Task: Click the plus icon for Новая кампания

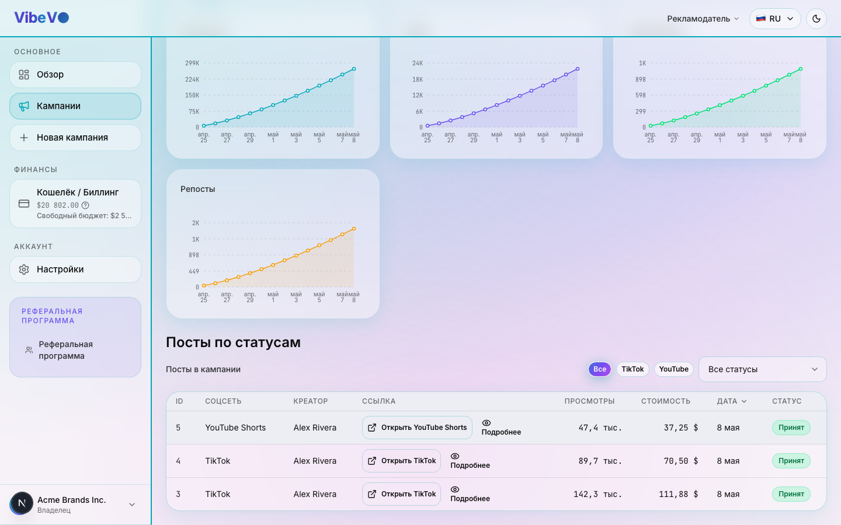Action: click(x=24, y=138)
